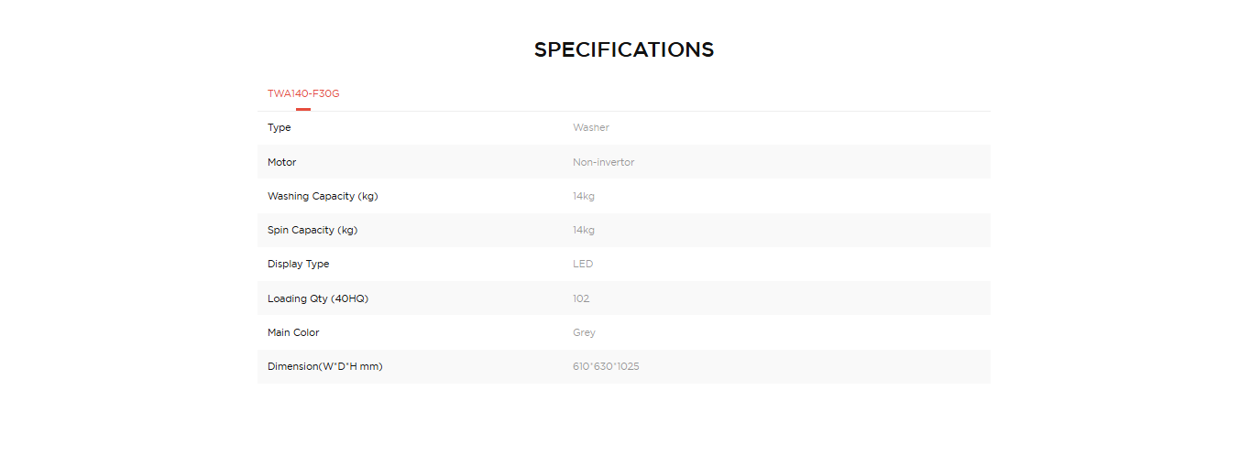Click the (W*D*H mm) unit text
This screenshot has width=1250, height=466.
tap(352, 366)
